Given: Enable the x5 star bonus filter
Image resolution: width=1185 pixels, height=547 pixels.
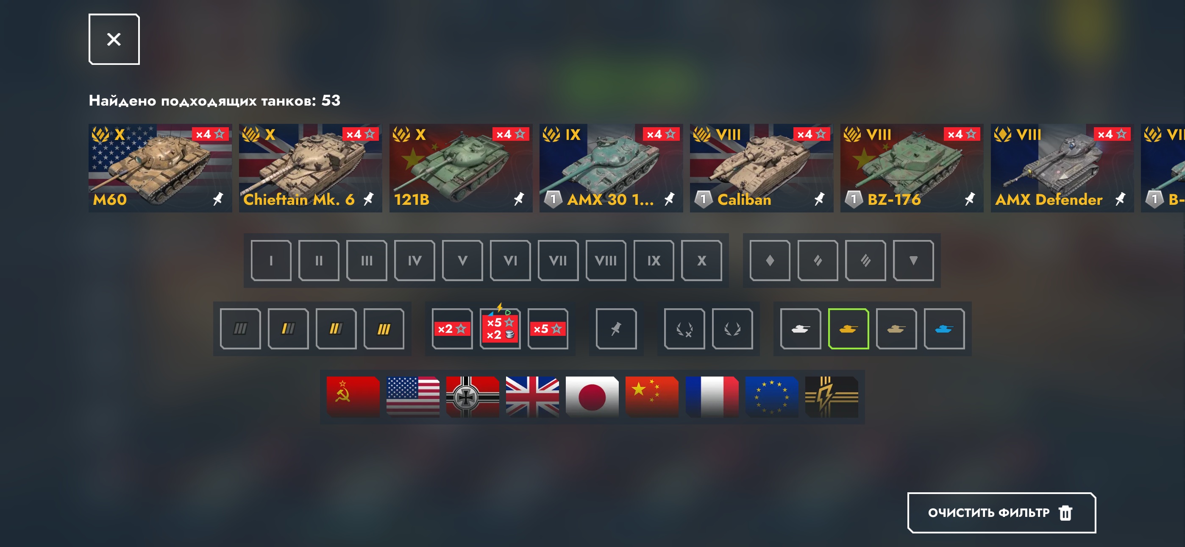Looking at the screenshot, I should 548,329.
